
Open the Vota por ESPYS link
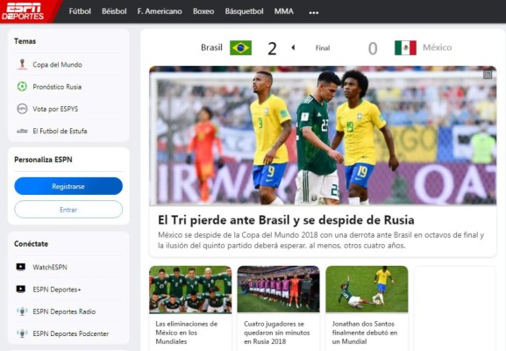point(55,109)
